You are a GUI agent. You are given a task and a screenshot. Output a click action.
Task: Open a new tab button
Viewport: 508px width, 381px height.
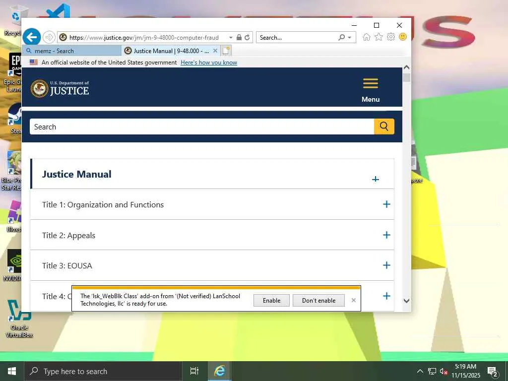[226, 51]
